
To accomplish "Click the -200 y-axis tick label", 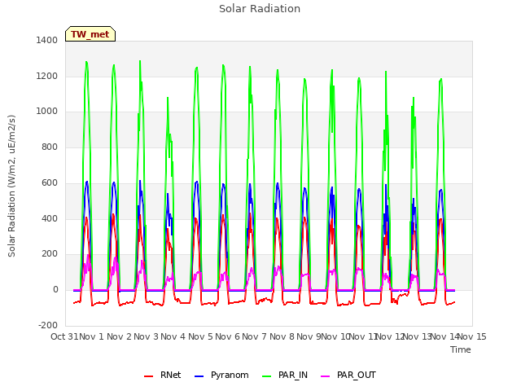I will 48,325.
